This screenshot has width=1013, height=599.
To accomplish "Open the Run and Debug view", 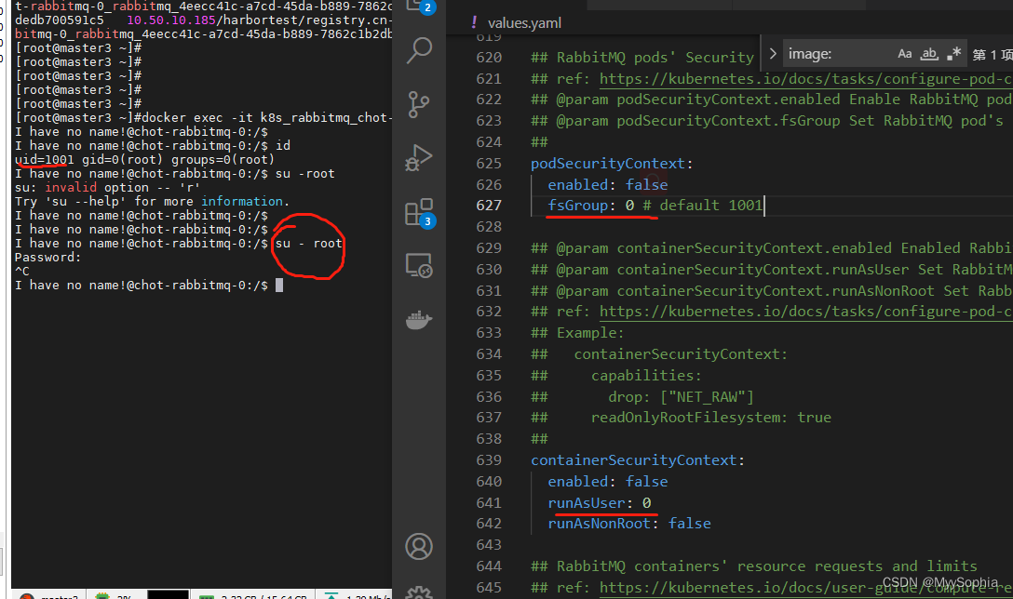I will pyautogui.click(x=419, y=157).
